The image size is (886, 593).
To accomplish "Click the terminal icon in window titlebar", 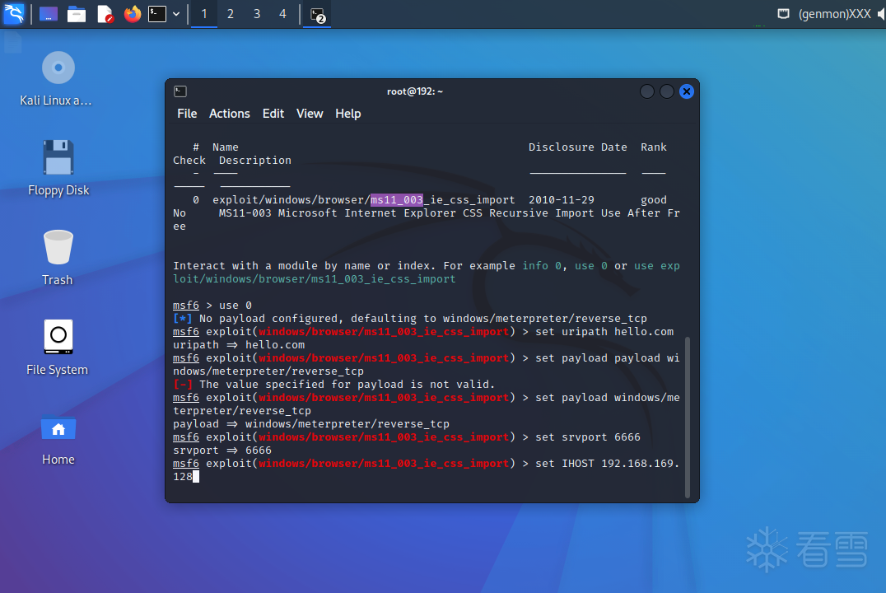I will (x=180, y=91).
